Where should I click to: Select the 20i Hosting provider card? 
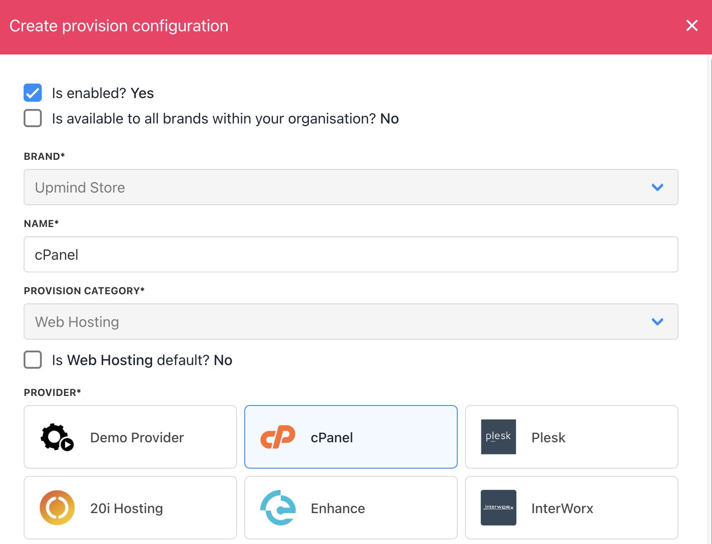pos(130,508)
